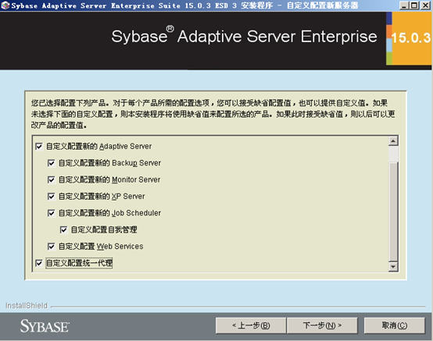Image resolution: width=433 pixels, height=341 pixels.
Task: Toggle the Monitor Server custom configuration checkbox
Action: [51, 179]
